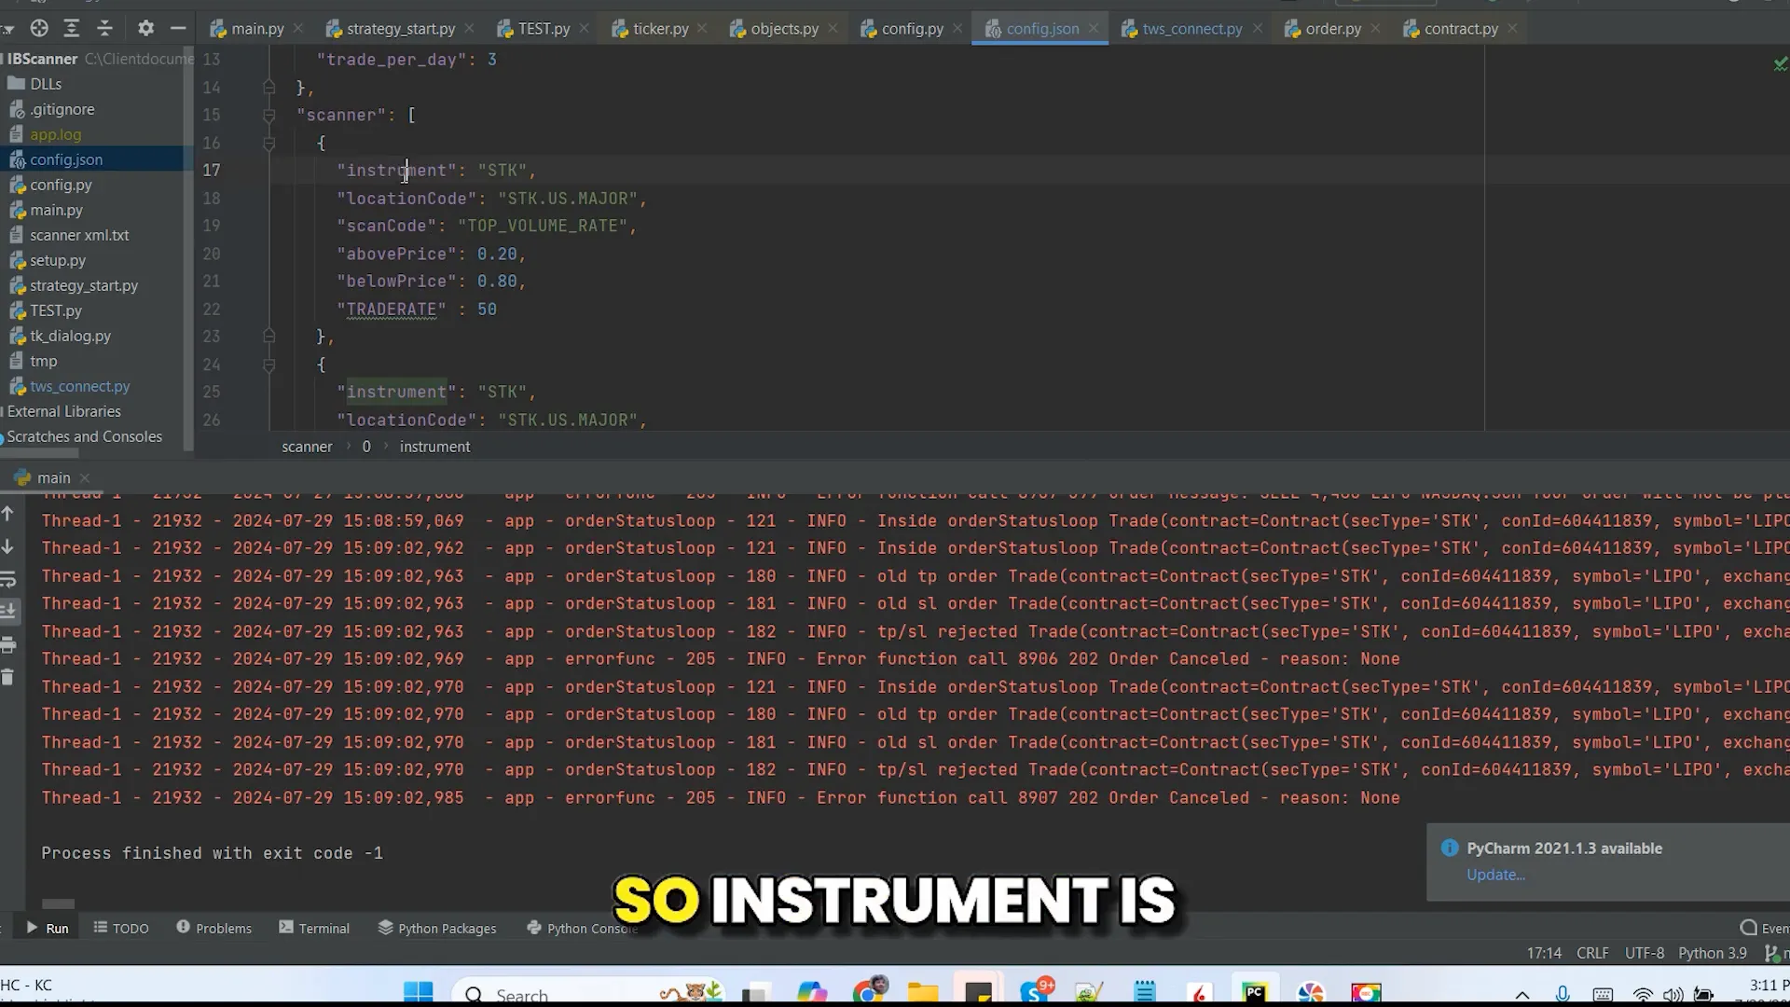
Task: Open the Scratches and Consoles section
Action: (82, 435)
